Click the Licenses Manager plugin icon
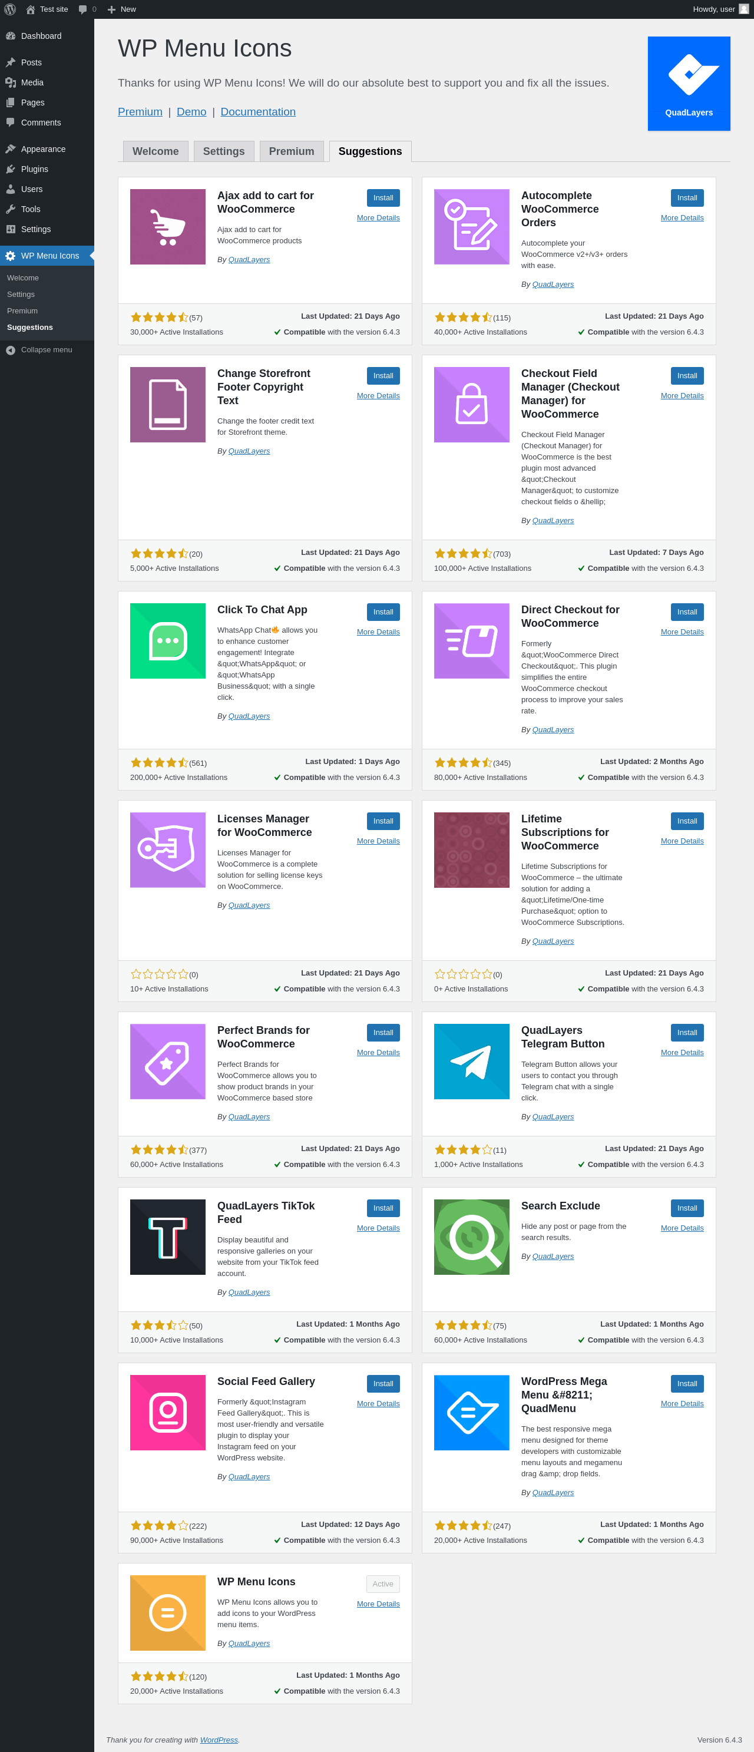Screen dimensions: 754x1752 pos(168,850)
